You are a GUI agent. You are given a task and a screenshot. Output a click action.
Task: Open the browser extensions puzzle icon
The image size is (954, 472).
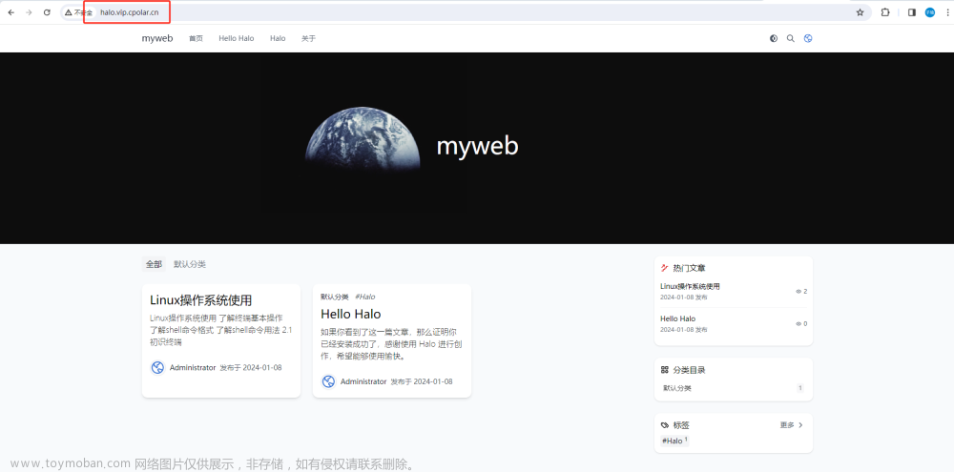[x=885, y=12]
